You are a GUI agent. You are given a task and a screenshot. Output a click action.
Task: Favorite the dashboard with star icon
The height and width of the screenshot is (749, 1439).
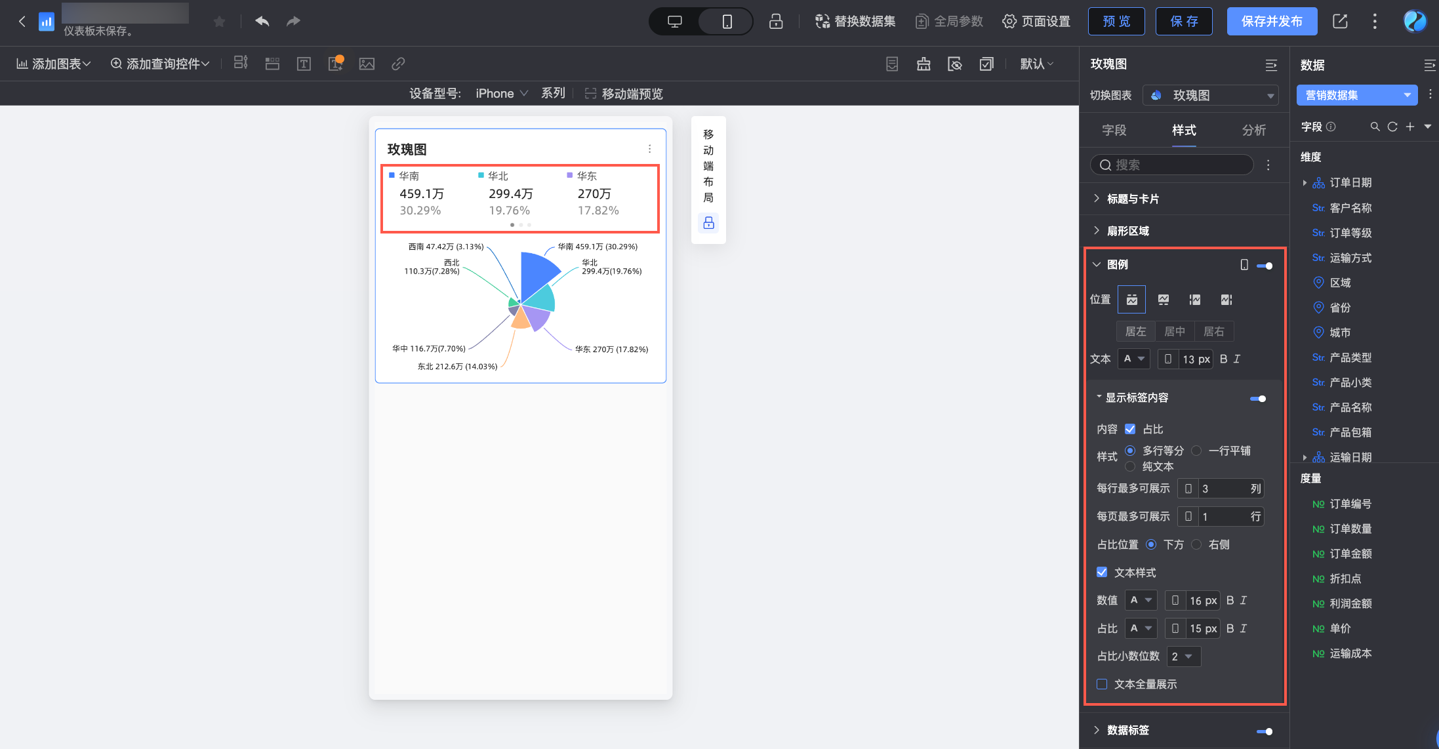(x=220, y=22)
